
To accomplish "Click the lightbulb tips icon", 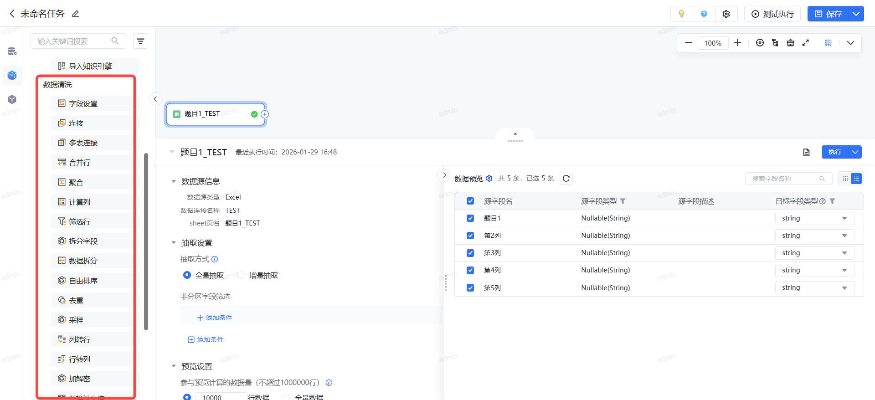I will [681, 14].
